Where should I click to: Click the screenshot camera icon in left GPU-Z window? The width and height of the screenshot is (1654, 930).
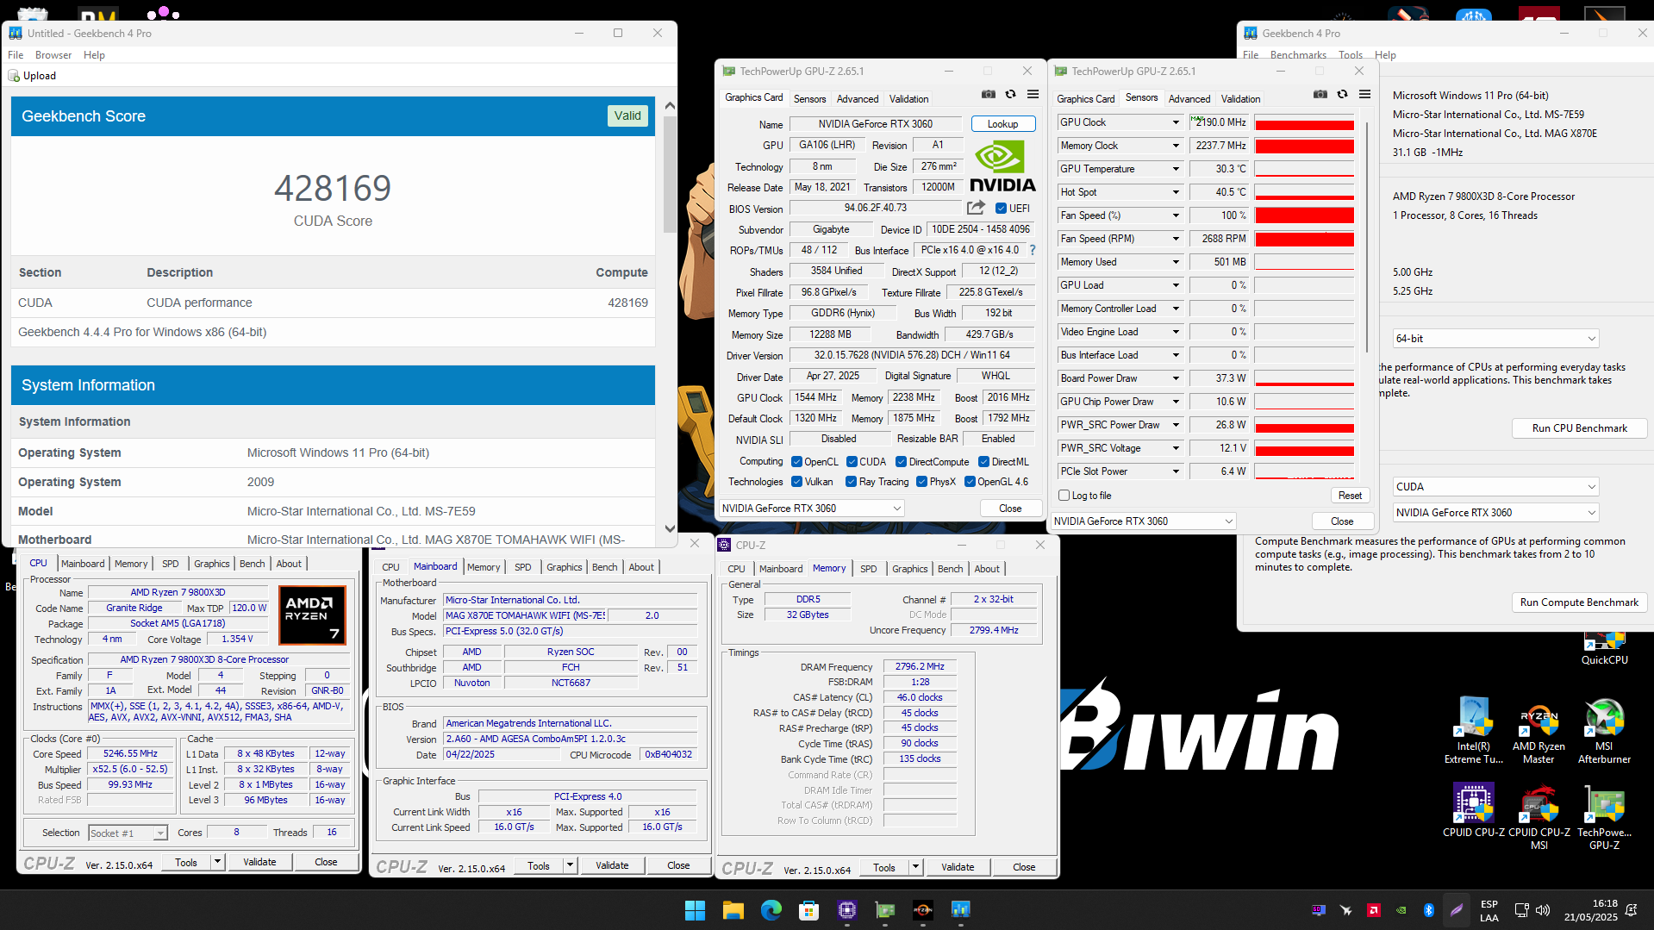[989, 95]
